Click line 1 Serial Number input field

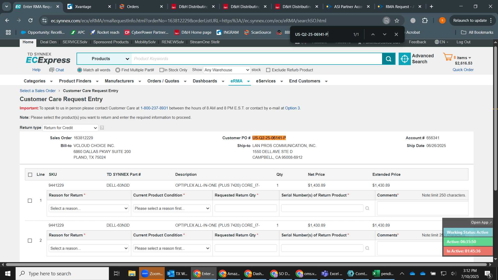pyautogui.click(x=322, y=208)
